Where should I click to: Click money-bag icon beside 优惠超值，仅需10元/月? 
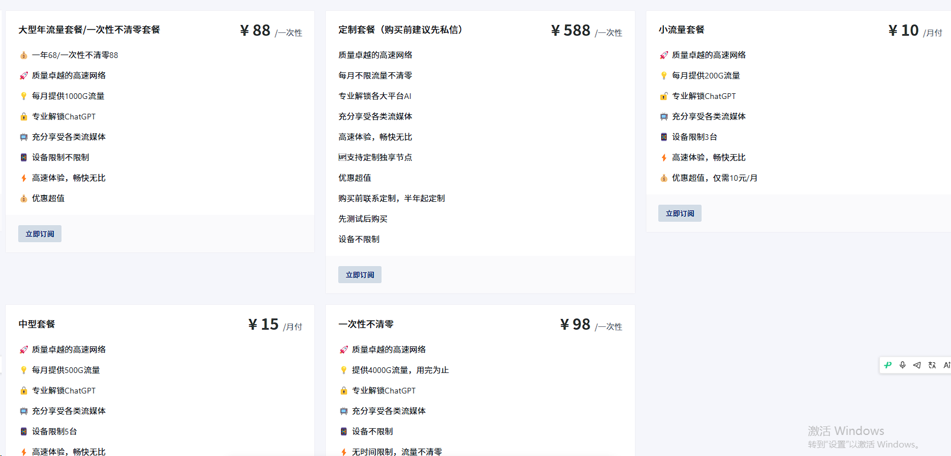point(663,178)
